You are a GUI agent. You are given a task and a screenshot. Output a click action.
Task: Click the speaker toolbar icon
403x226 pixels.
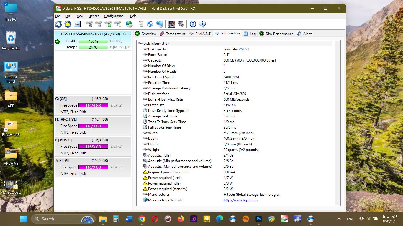point(181,24)
